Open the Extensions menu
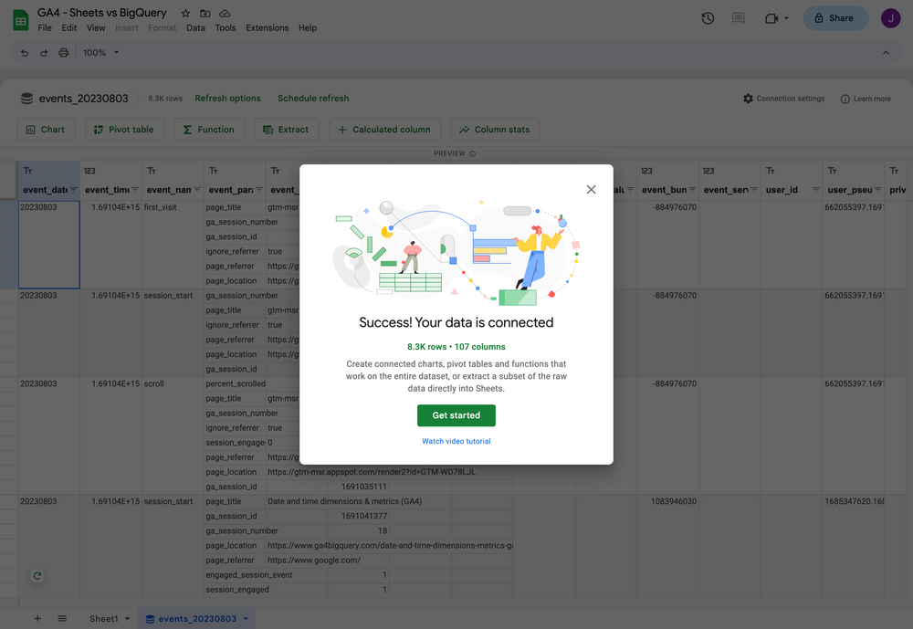Viewport: 913px width, 629px height. (267, 27)
